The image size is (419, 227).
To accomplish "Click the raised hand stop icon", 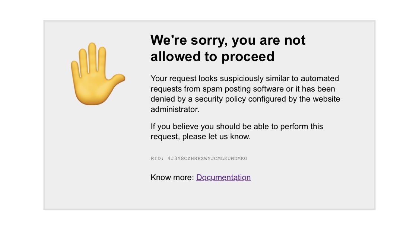I will coord(98,74).
